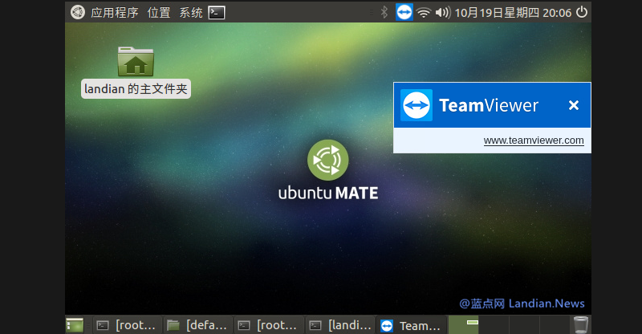Screen dimensions: 642x334
Task: Switch to [defa... file manager taskbar window
Action: pyautogui.click(x=198, y=325)
